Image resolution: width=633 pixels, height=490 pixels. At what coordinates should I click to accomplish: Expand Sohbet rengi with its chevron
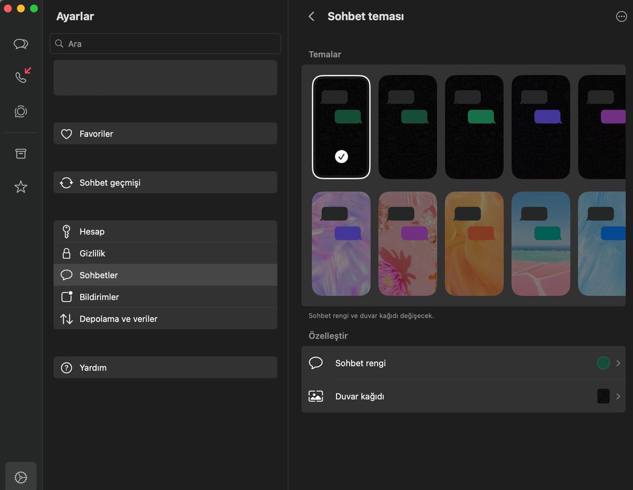(618, 363)
